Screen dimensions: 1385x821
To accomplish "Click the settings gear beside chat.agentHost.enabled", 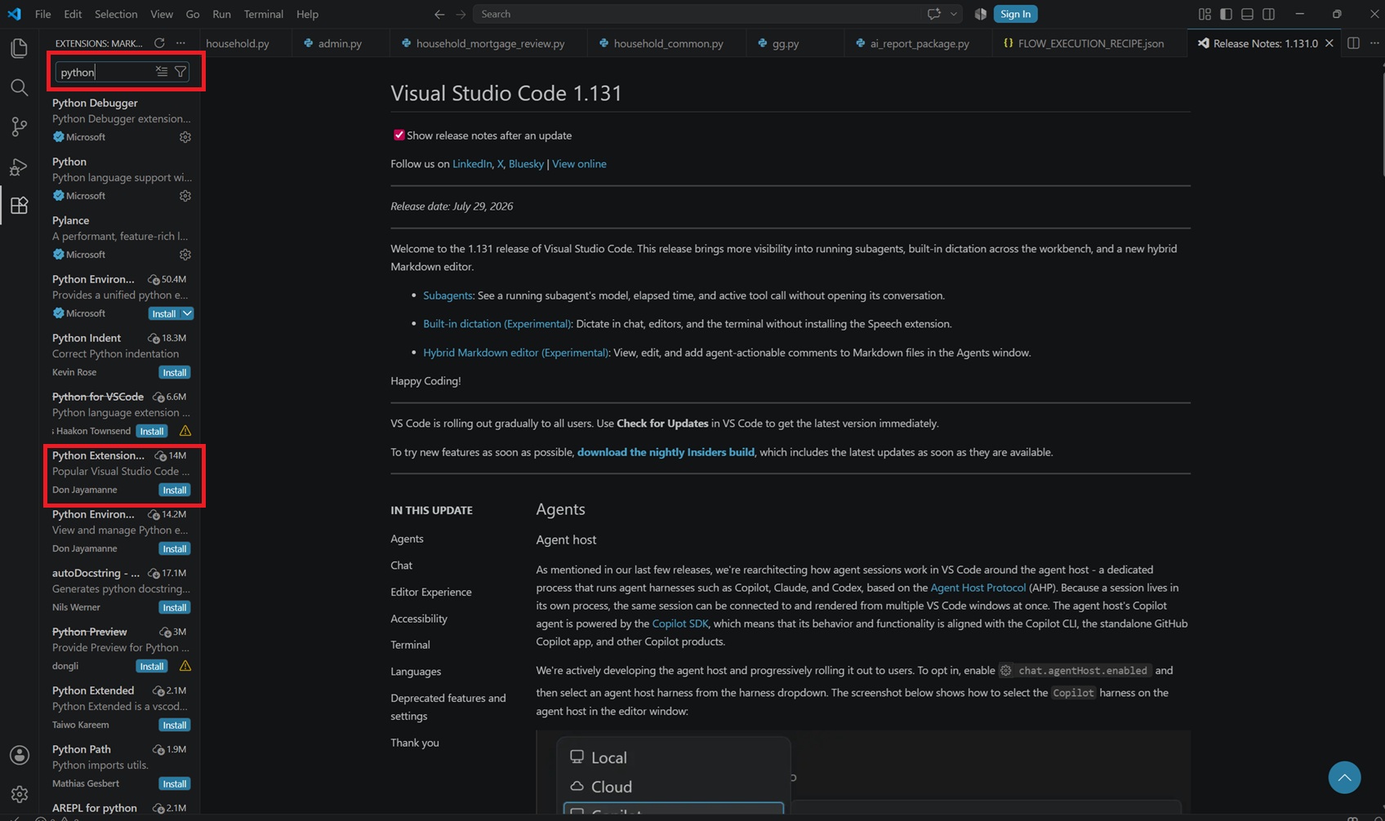I will tap(1006, 671).
